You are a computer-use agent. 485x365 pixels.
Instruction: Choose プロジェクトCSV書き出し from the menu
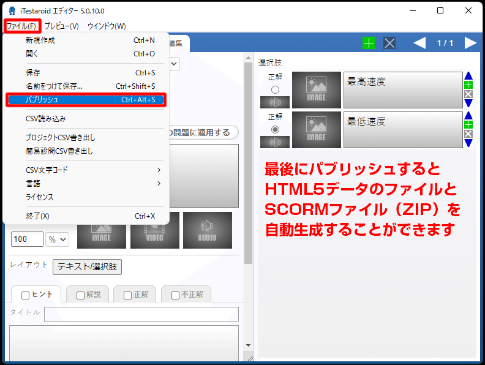pyautogui.click(x=90, y=137)
